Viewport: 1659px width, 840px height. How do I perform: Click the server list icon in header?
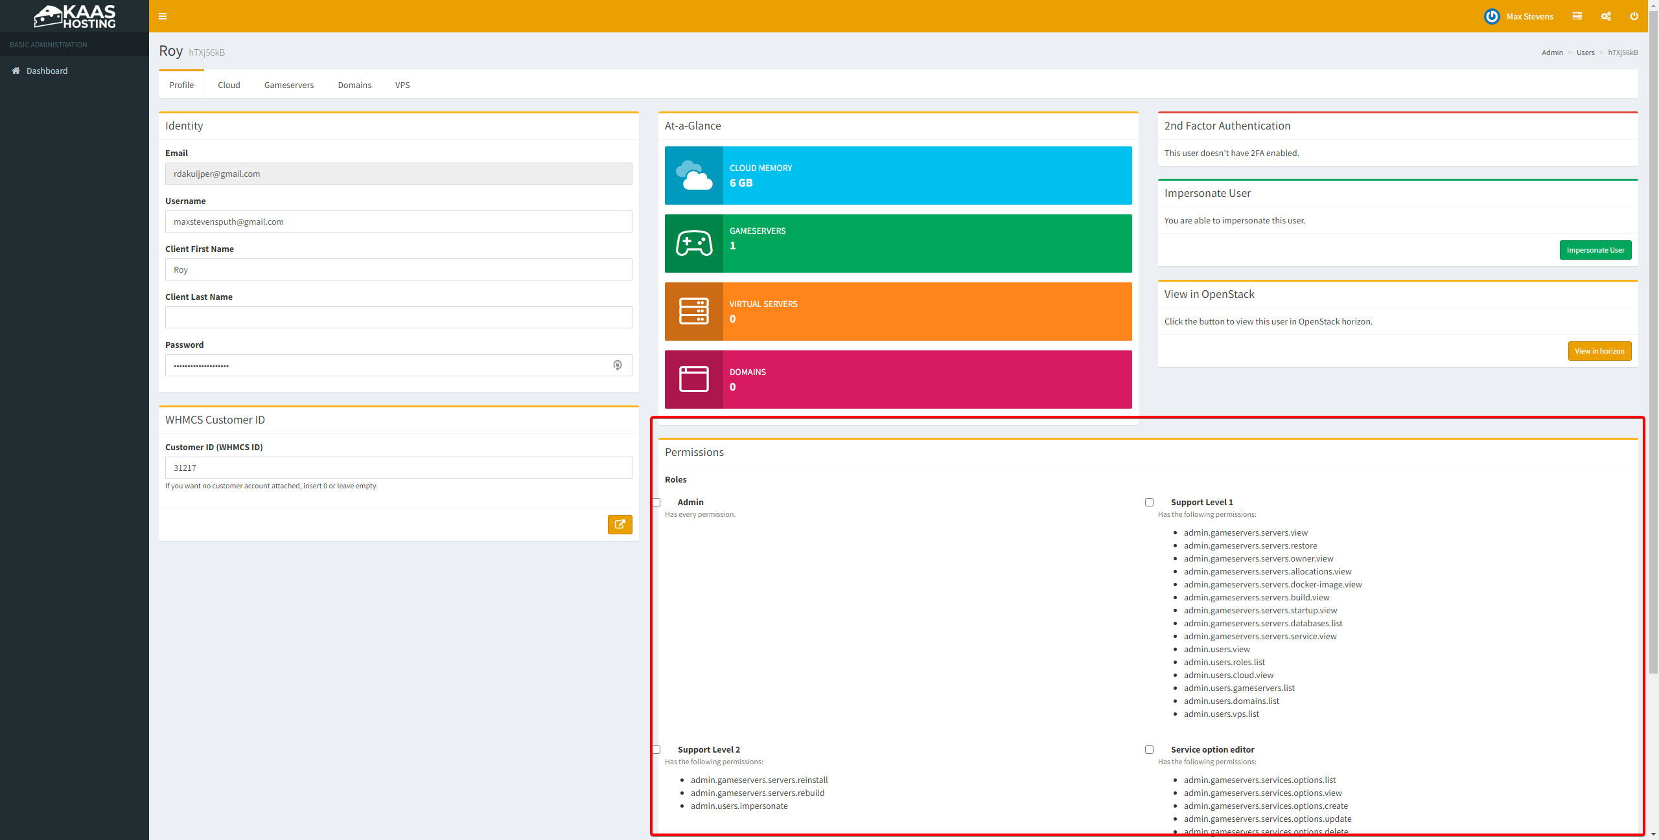[1577, 16]
